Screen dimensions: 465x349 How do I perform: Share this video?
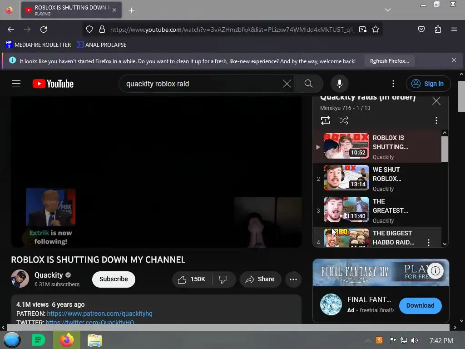(x=260, y=279)
